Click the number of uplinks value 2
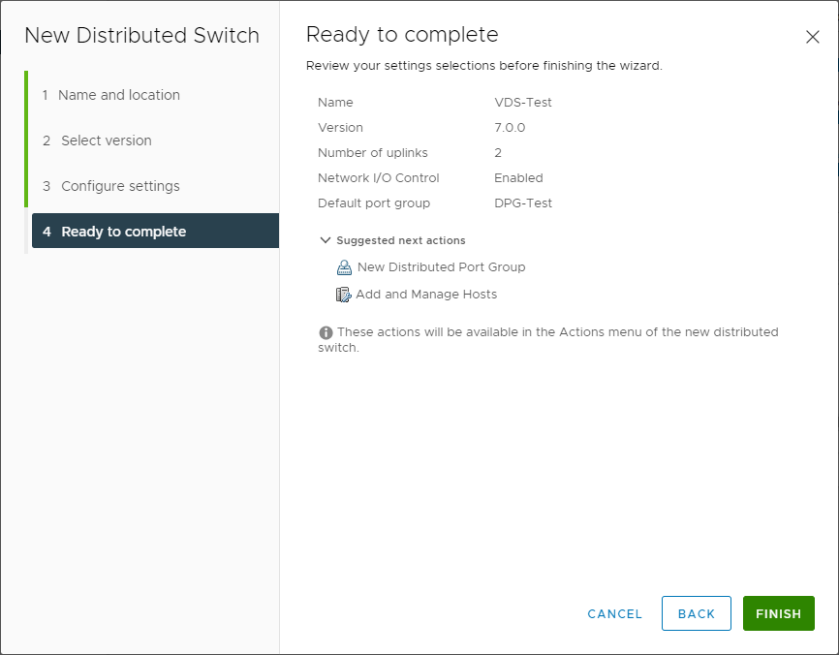 click(x=498, y=152)
